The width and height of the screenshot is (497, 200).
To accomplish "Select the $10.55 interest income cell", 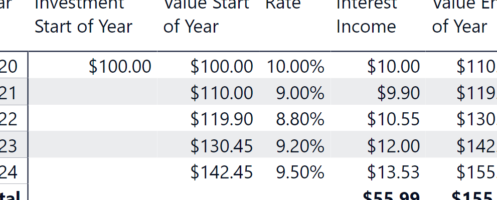I will [x=378, y=118].
